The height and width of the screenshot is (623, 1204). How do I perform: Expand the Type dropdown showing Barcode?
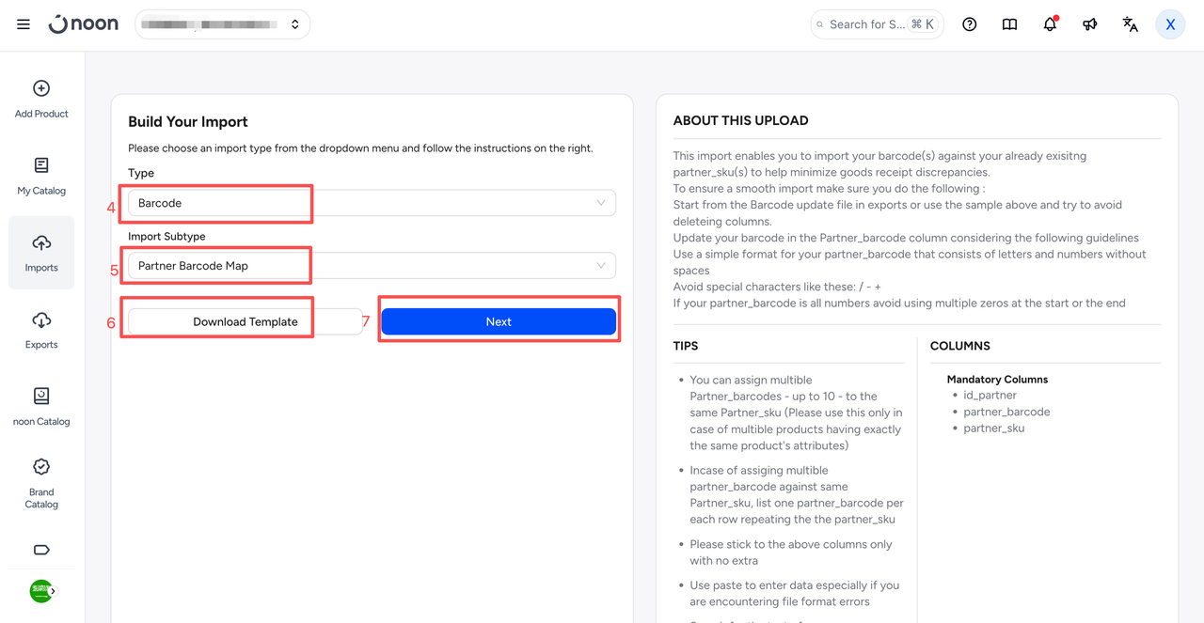coord(372,203)
